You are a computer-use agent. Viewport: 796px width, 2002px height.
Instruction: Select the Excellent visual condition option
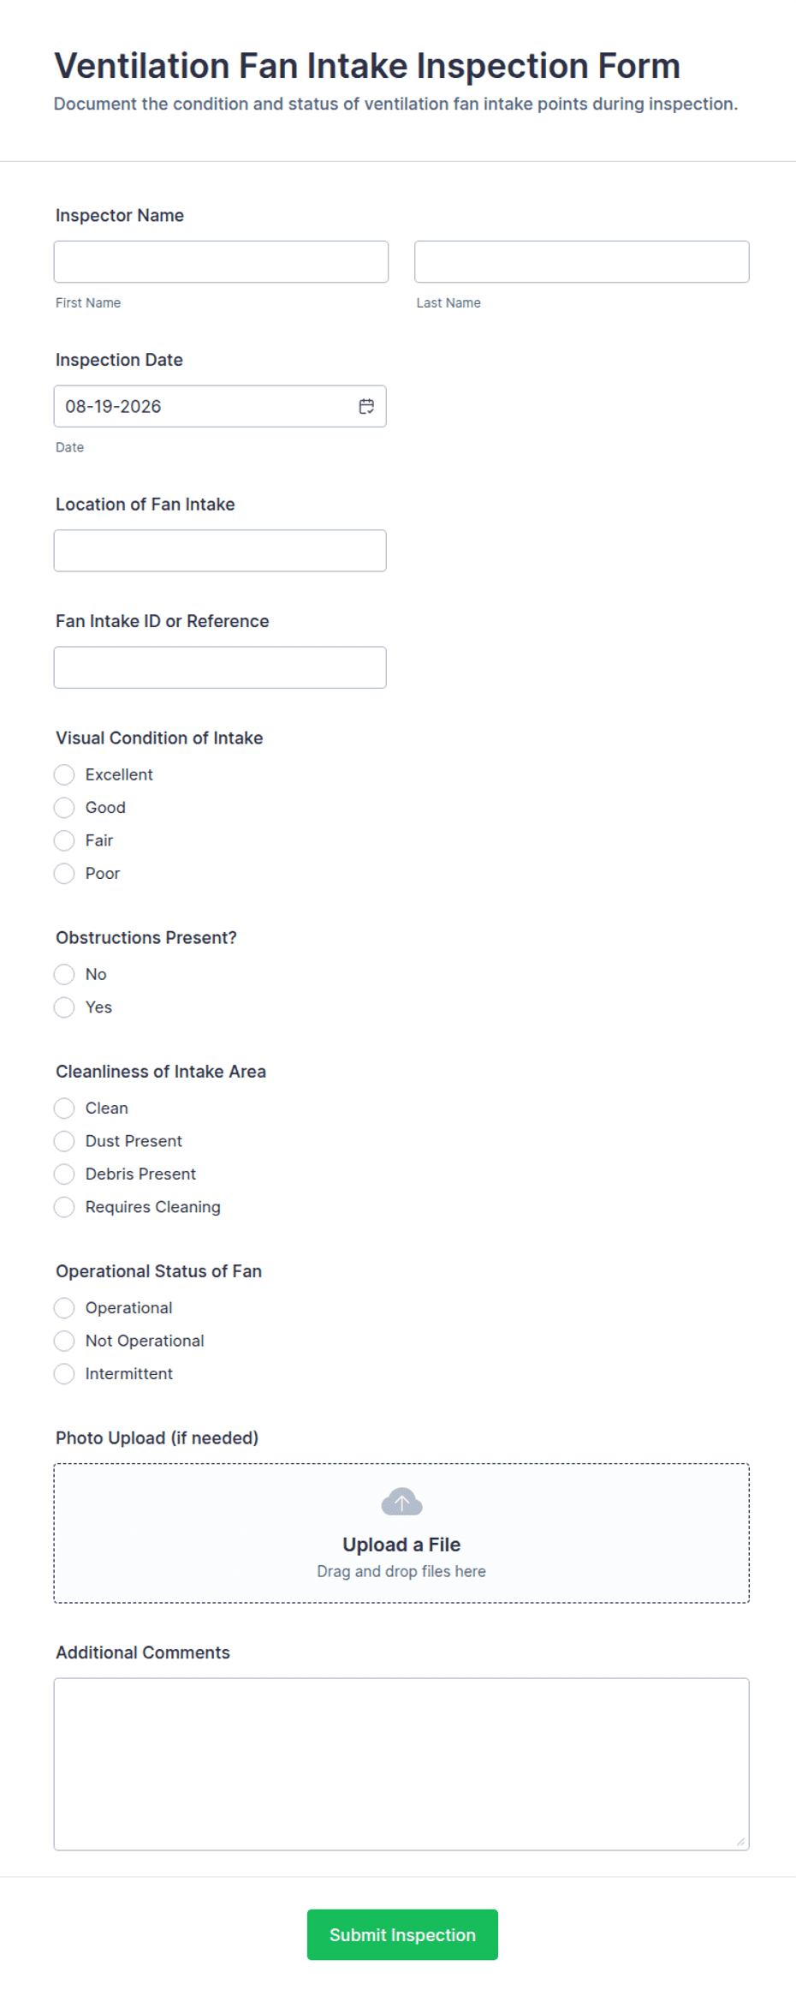pyautogui.click(x=64, y=774)
